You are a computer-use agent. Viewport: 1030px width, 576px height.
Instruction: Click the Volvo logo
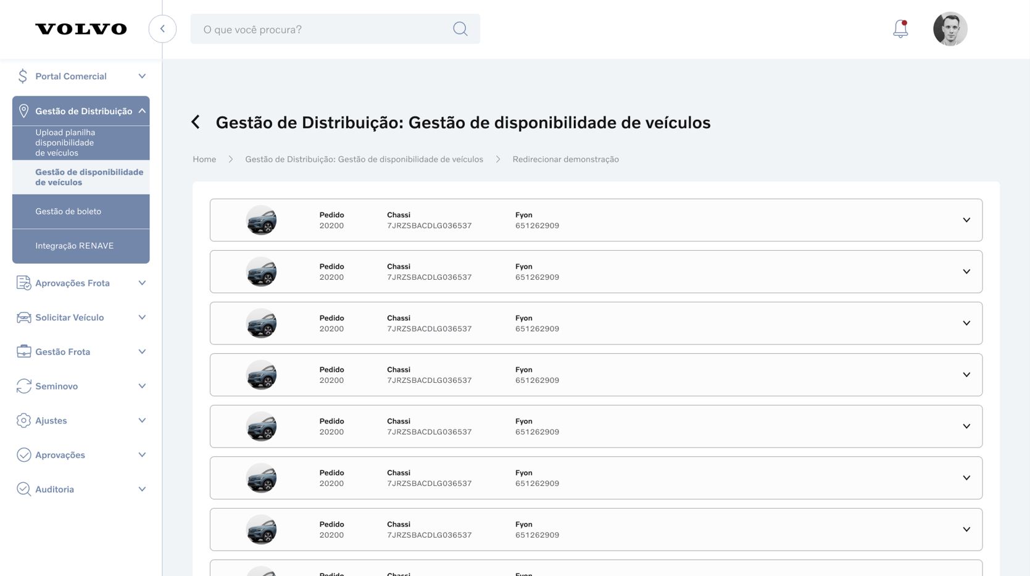(81, 29)
